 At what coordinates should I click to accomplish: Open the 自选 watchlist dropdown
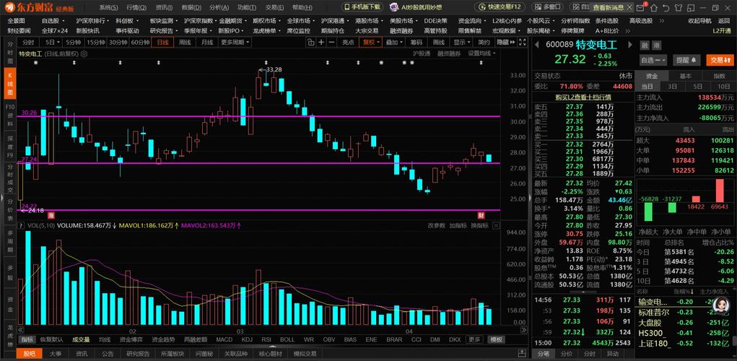click(653, 60)
